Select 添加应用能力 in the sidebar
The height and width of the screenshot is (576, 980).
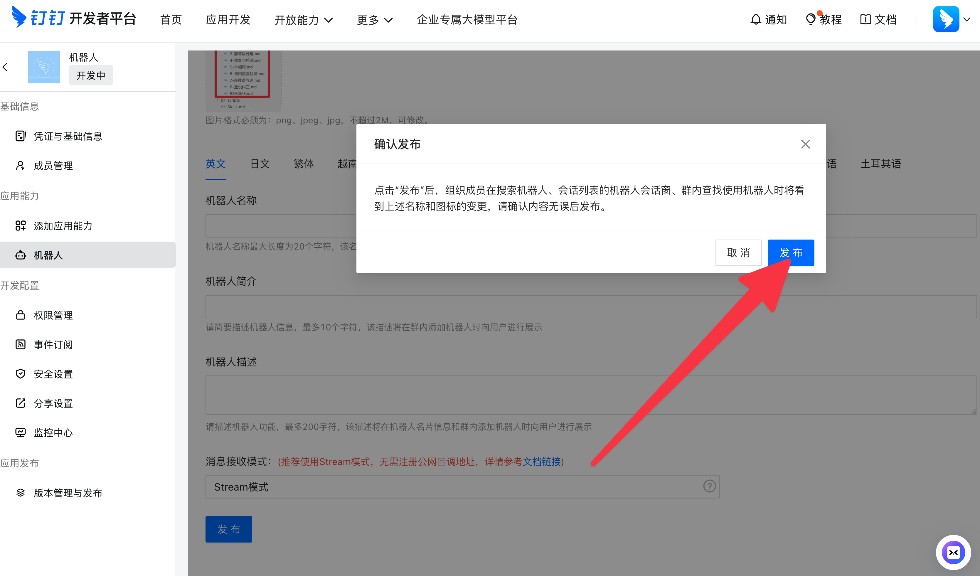coord(63,225)
